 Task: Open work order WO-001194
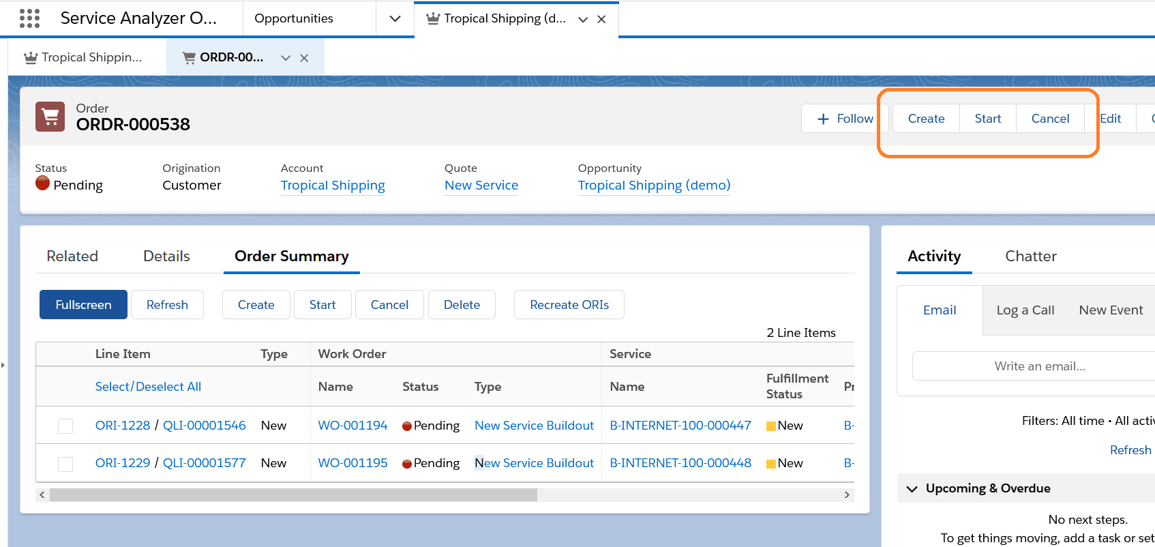352,426
